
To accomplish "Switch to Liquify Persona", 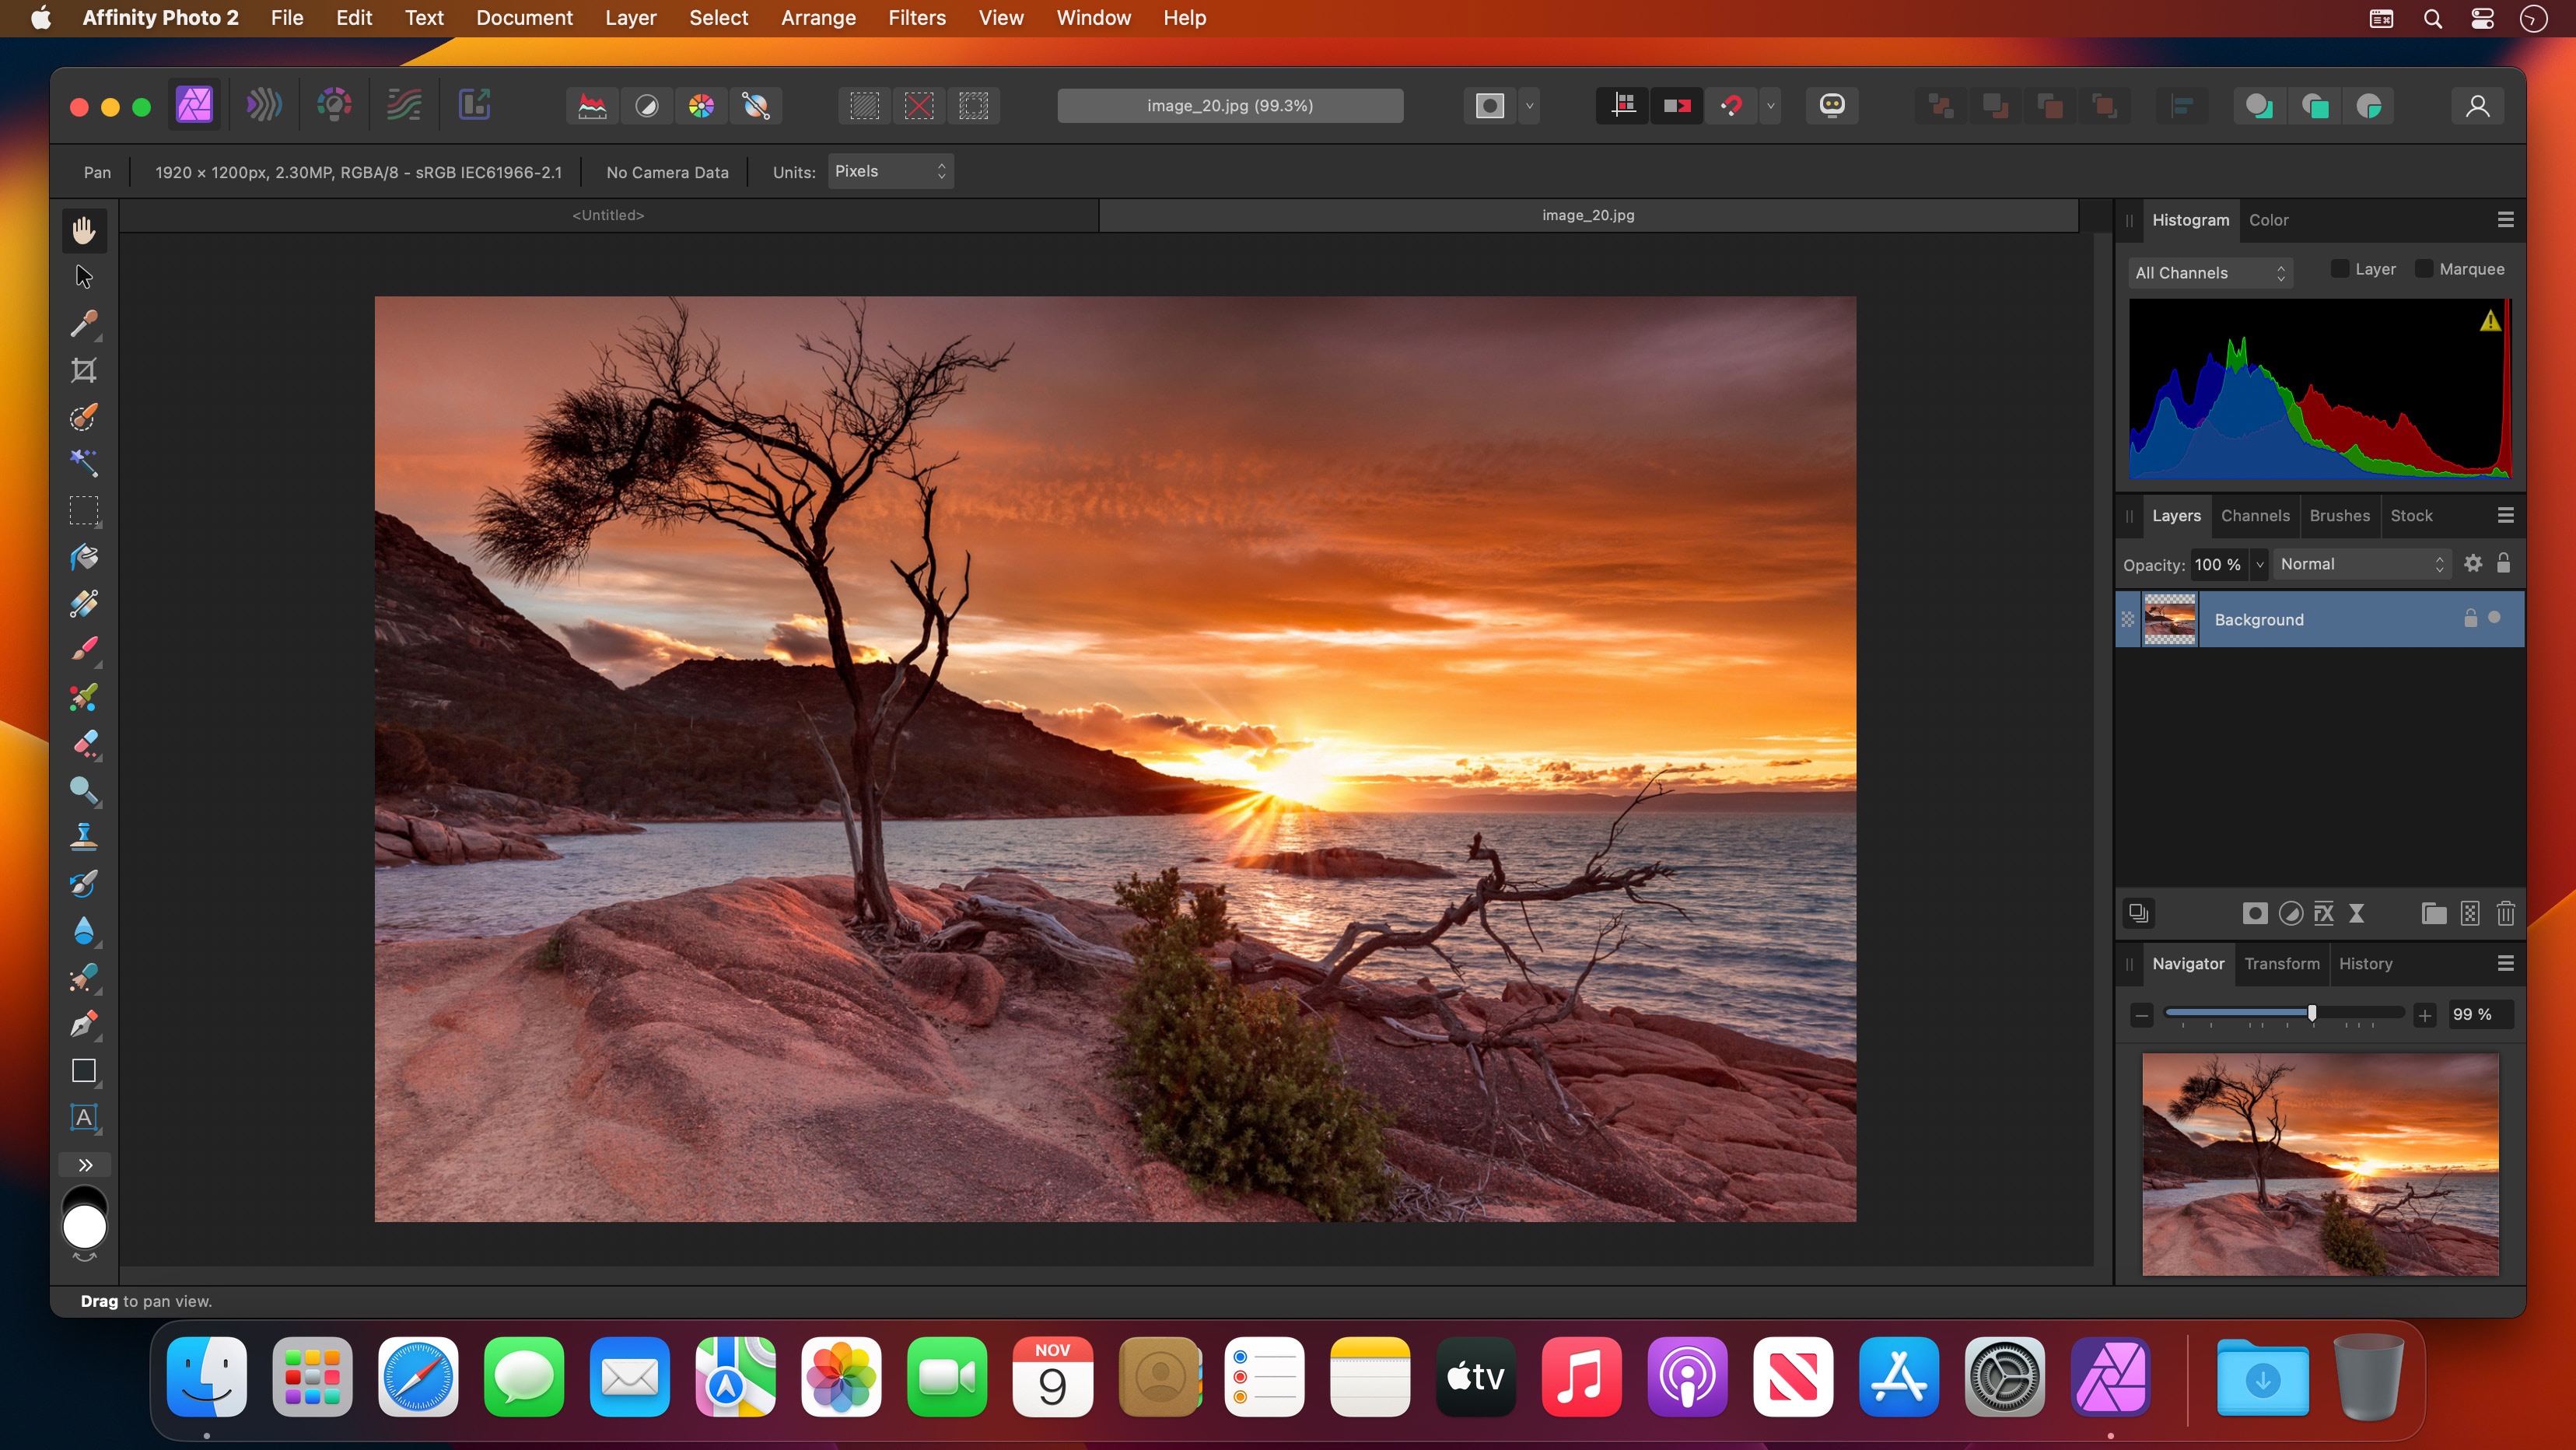I will point(264,105).
